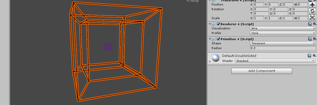
Task: Collapse the Primitive 4 component foldout
Action: point(210,39)
